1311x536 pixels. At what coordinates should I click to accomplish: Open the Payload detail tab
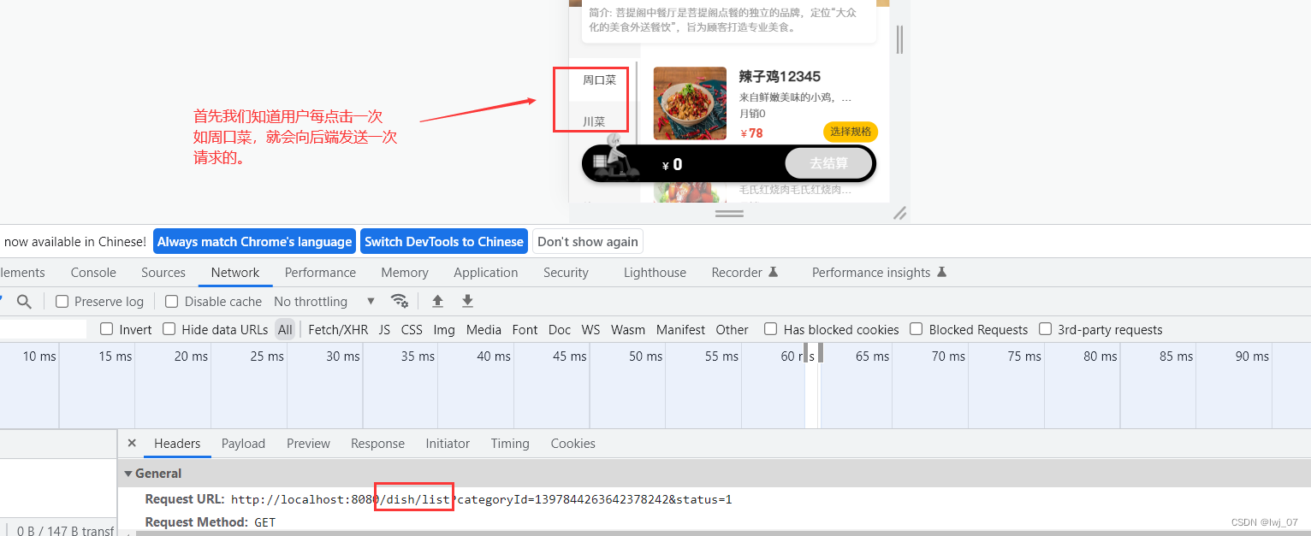coord(243,444)
